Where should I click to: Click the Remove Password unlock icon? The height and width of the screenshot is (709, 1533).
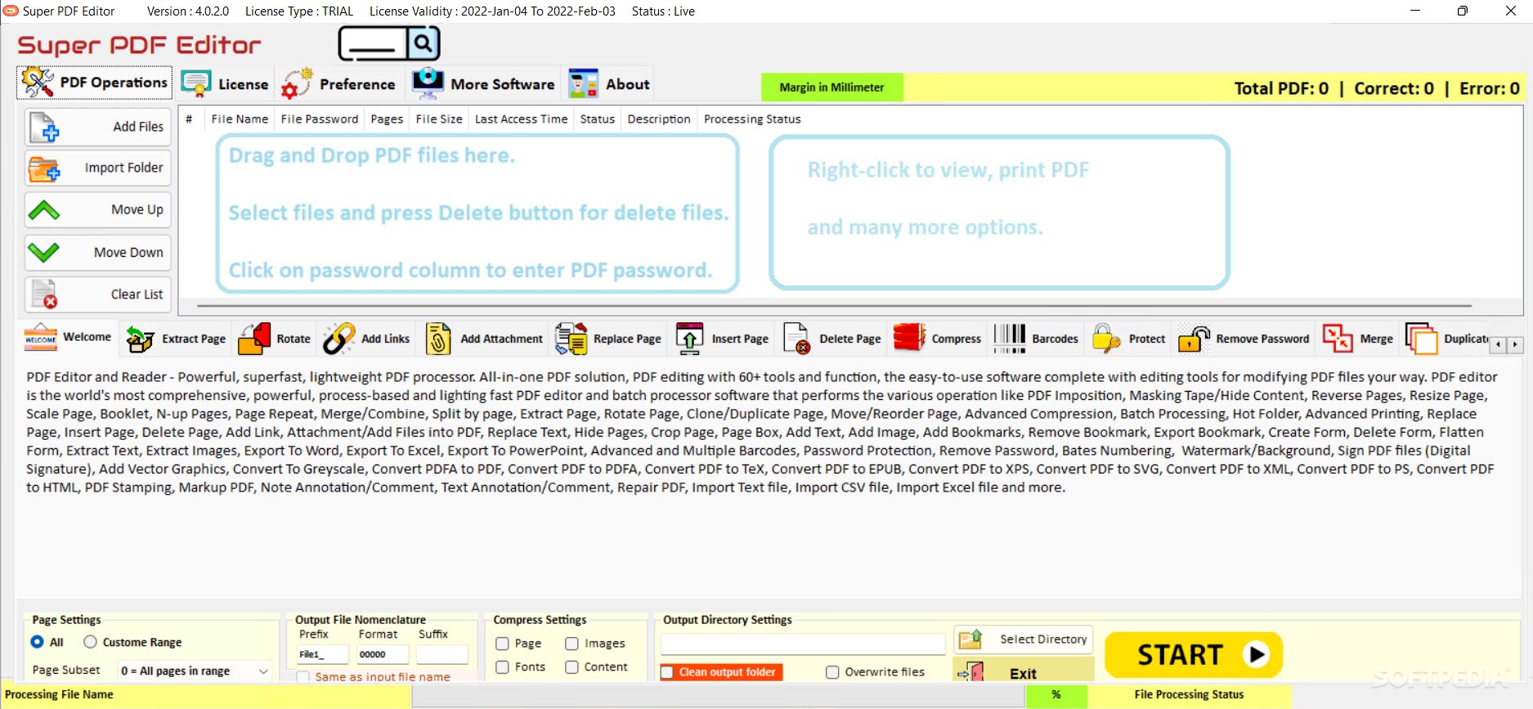point(1194,339)
